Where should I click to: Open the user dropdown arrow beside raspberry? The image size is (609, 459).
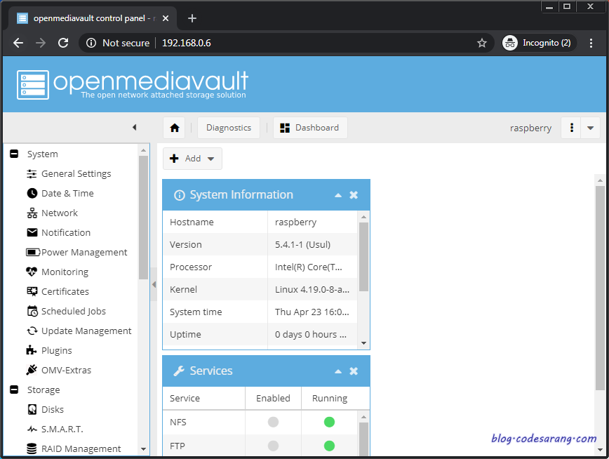click(590, 128)
